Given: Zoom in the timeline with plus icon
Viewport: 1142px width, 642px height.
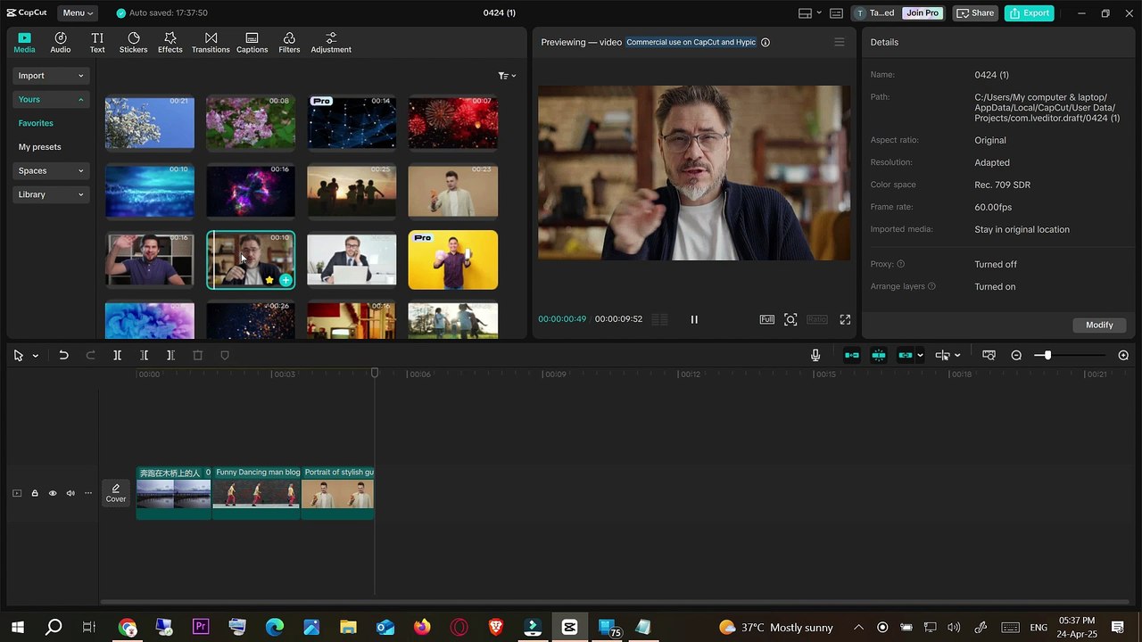Looking at the screenshot, I should coord(1123,355).
